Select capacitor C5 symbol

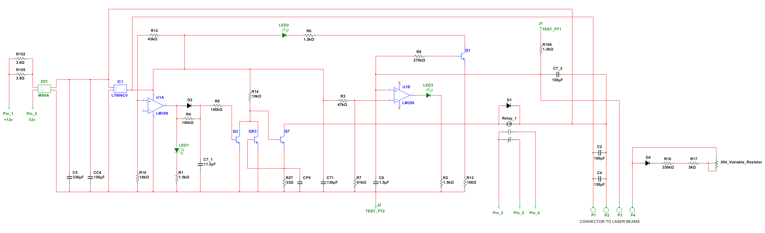pos(69,177)
